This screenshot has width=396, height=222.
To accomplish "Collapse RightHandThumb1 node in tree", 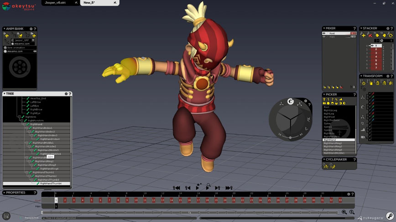I will [x=27, y=172].
